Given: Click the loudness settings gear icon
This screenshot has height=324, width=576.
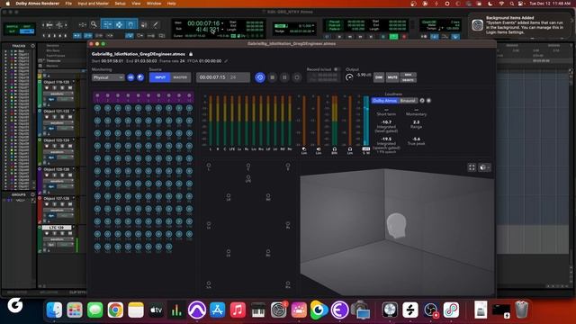Looking at the screenshot, I should (422, 101).
